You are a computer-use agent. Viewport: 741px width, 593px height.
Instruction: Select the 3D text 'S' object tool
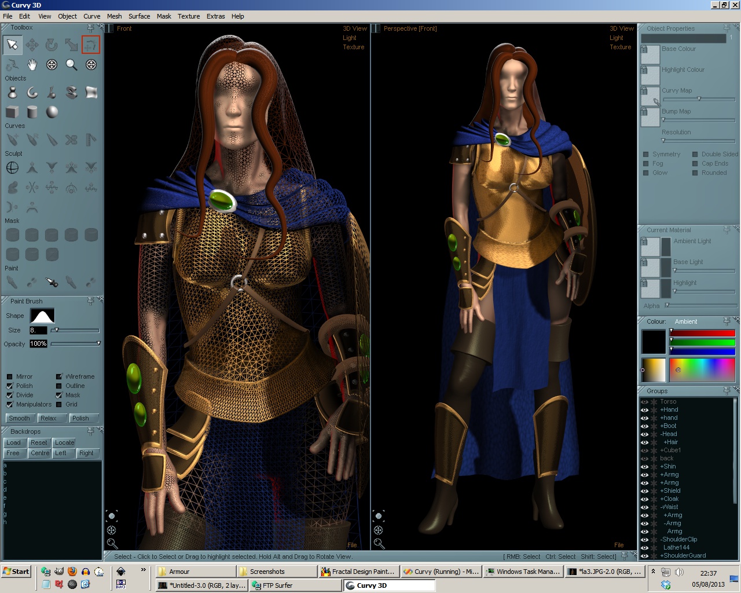coord(71,92)
